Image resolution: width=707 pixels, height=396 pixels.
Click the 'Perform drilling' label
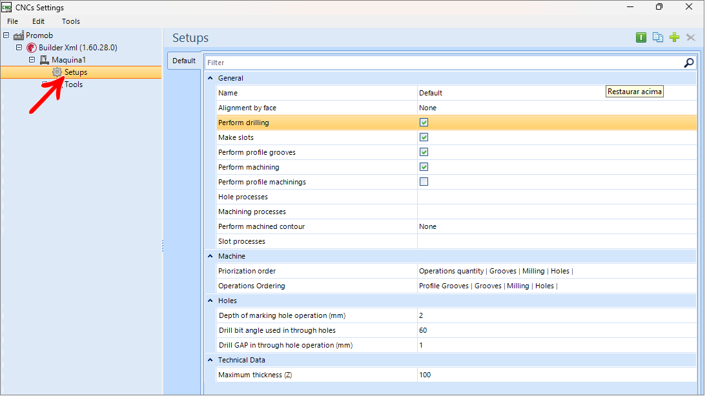(243, 123)
